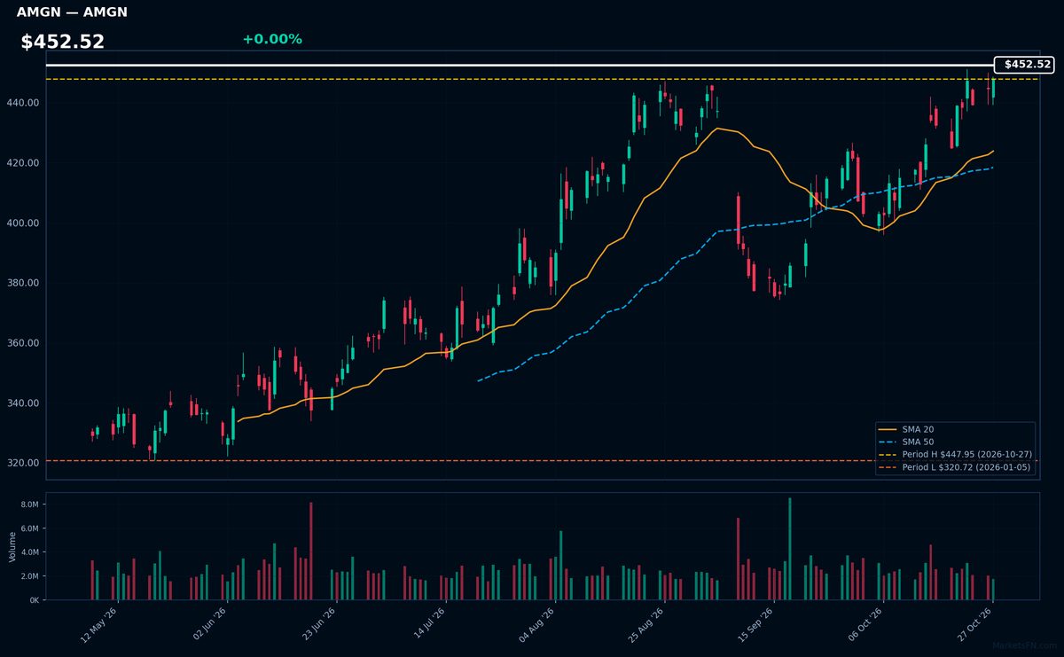
Task: Click the 420.00 price axis label
Action: coord(24,163)
